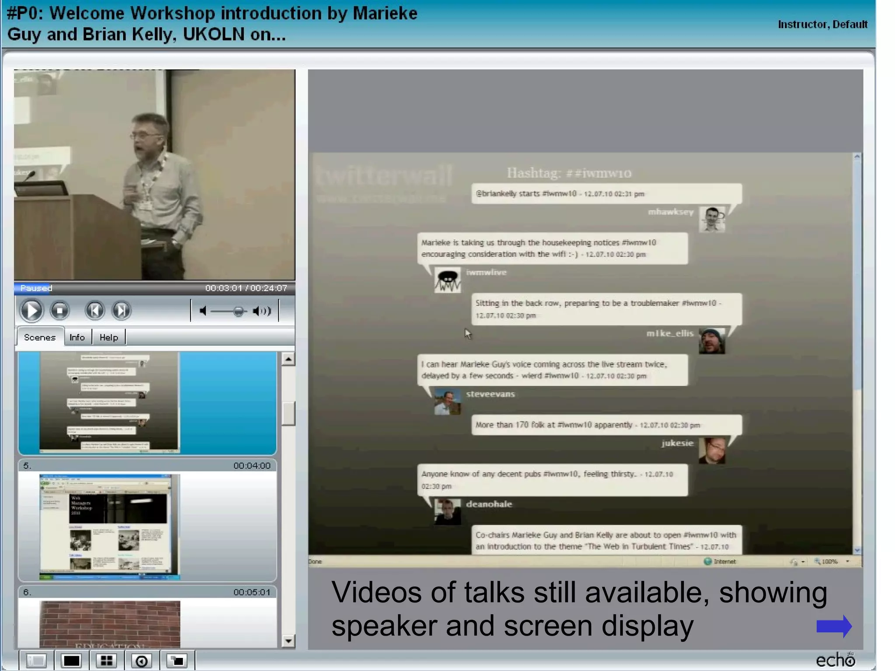Click the loud speaker volume icon
This screenshot has height=671, width=895.
[262, 311]
